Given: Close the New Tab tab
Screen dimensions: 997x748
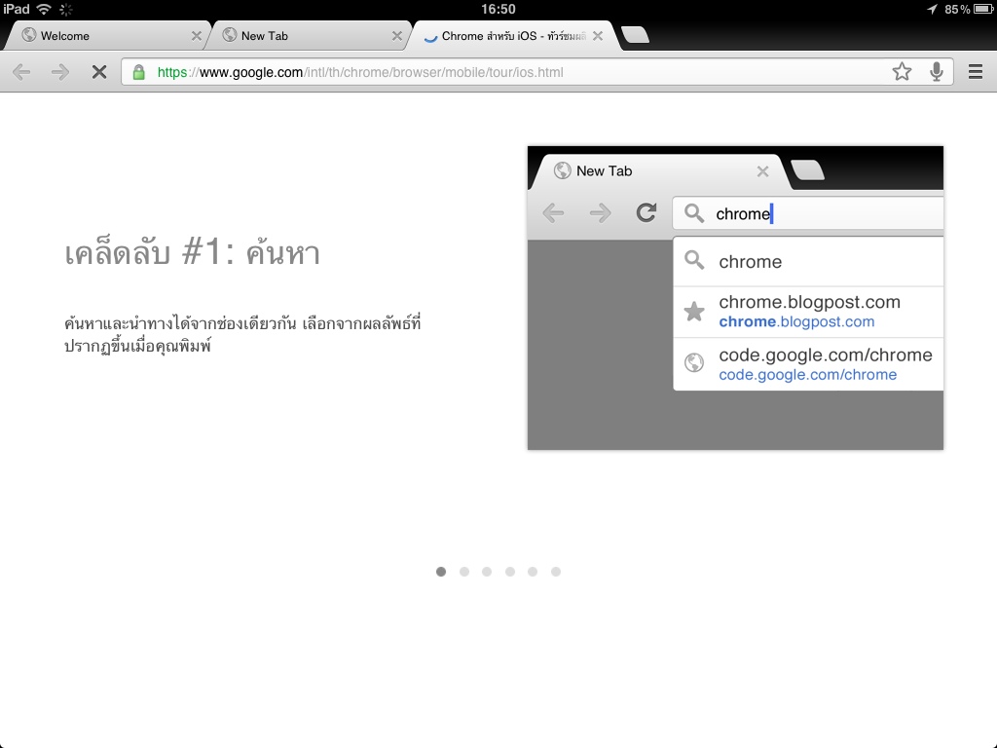Looking at the screenshot, I should 396,36.
